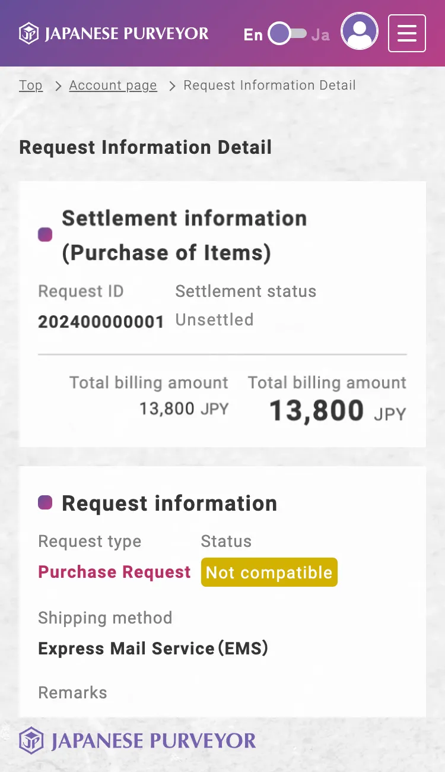This screenshot has height=772, width=445.
Task: Toggle the En/Ja language switch
Action: [x=287, y=34]
